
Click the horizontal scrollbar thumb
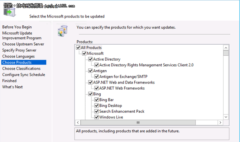point(138,122)
